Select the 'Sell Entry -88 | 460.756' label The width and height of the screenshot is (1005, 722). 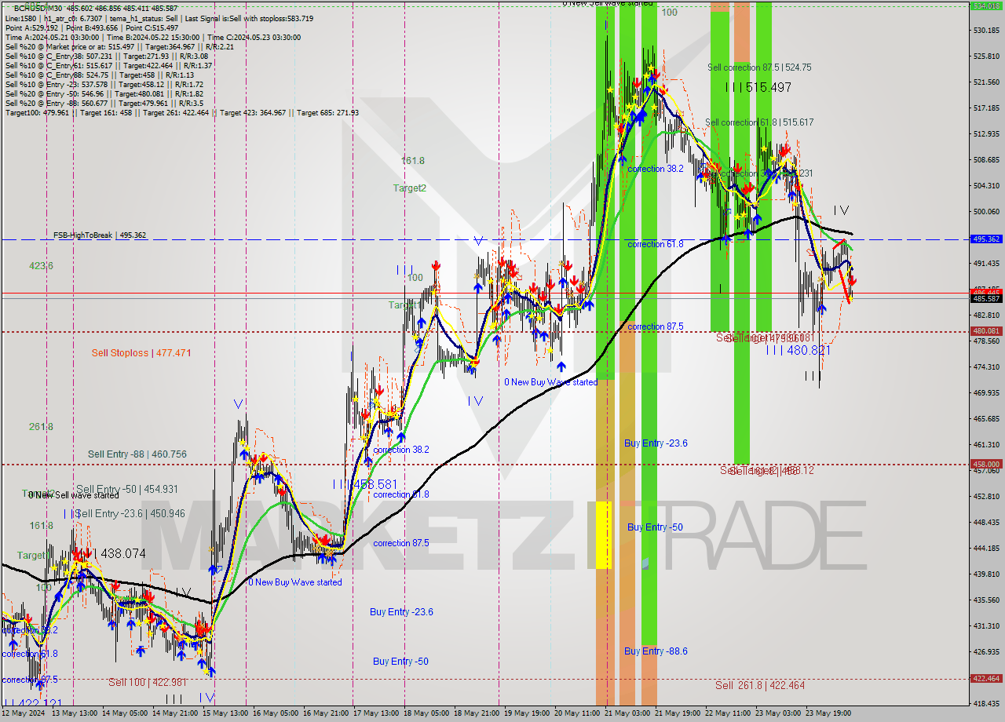coord(137,454)
